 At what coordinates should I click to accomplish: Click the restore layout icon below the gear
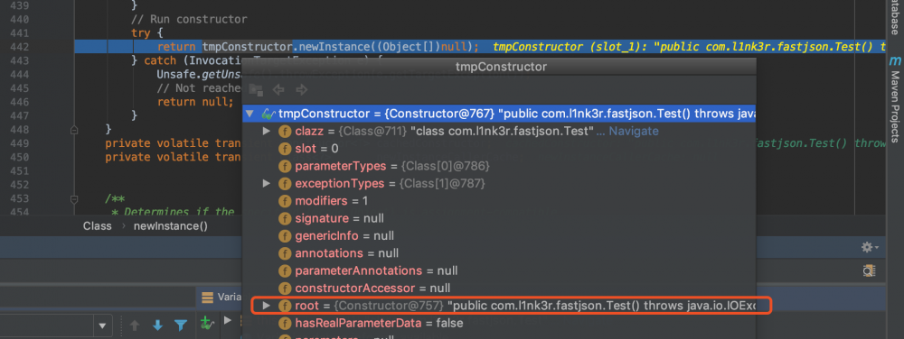pyautogui.click(x=870, y=270)
